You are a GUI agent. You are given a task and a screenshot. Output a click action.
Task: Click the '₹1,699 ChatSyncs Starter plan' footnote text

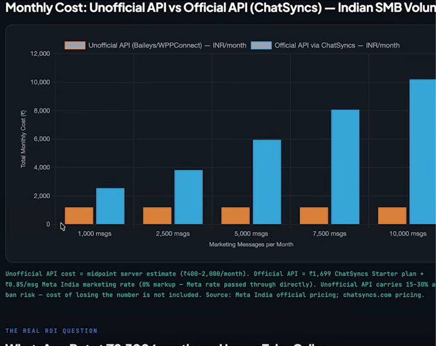[x=363, y=274]
